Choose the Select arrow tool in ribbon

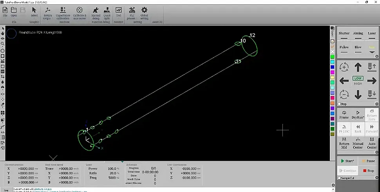tap(34, 12)
